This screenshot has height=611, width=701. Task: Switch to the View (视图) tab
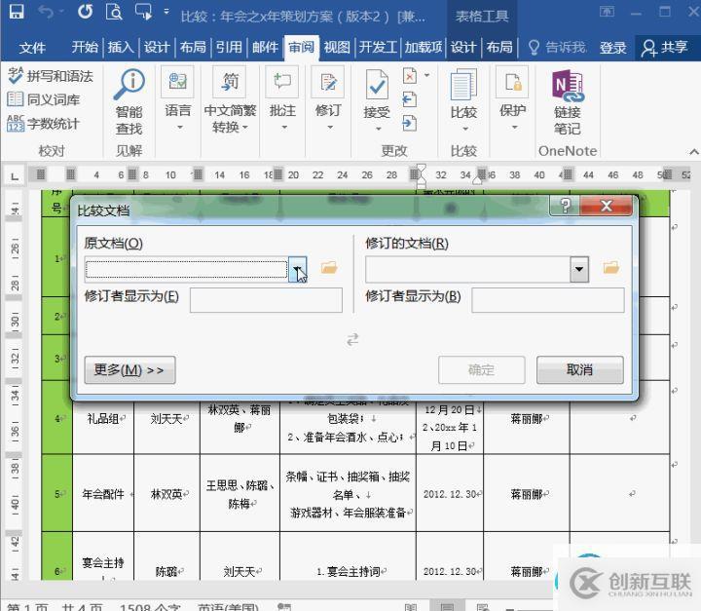pyautogui.click(x=337, y=48)
